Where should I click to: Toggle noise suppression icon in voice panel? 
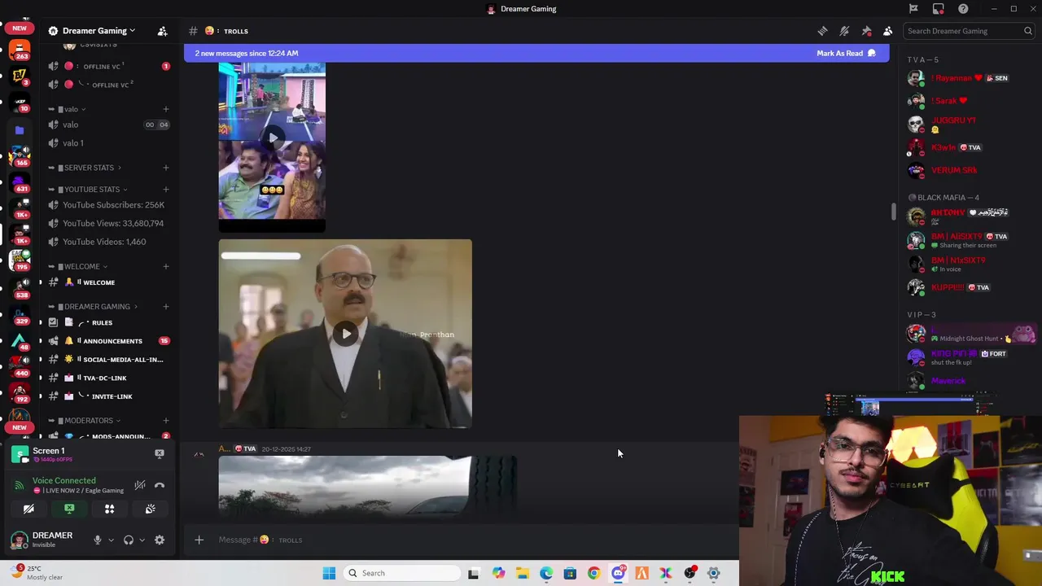coord(140,485)
